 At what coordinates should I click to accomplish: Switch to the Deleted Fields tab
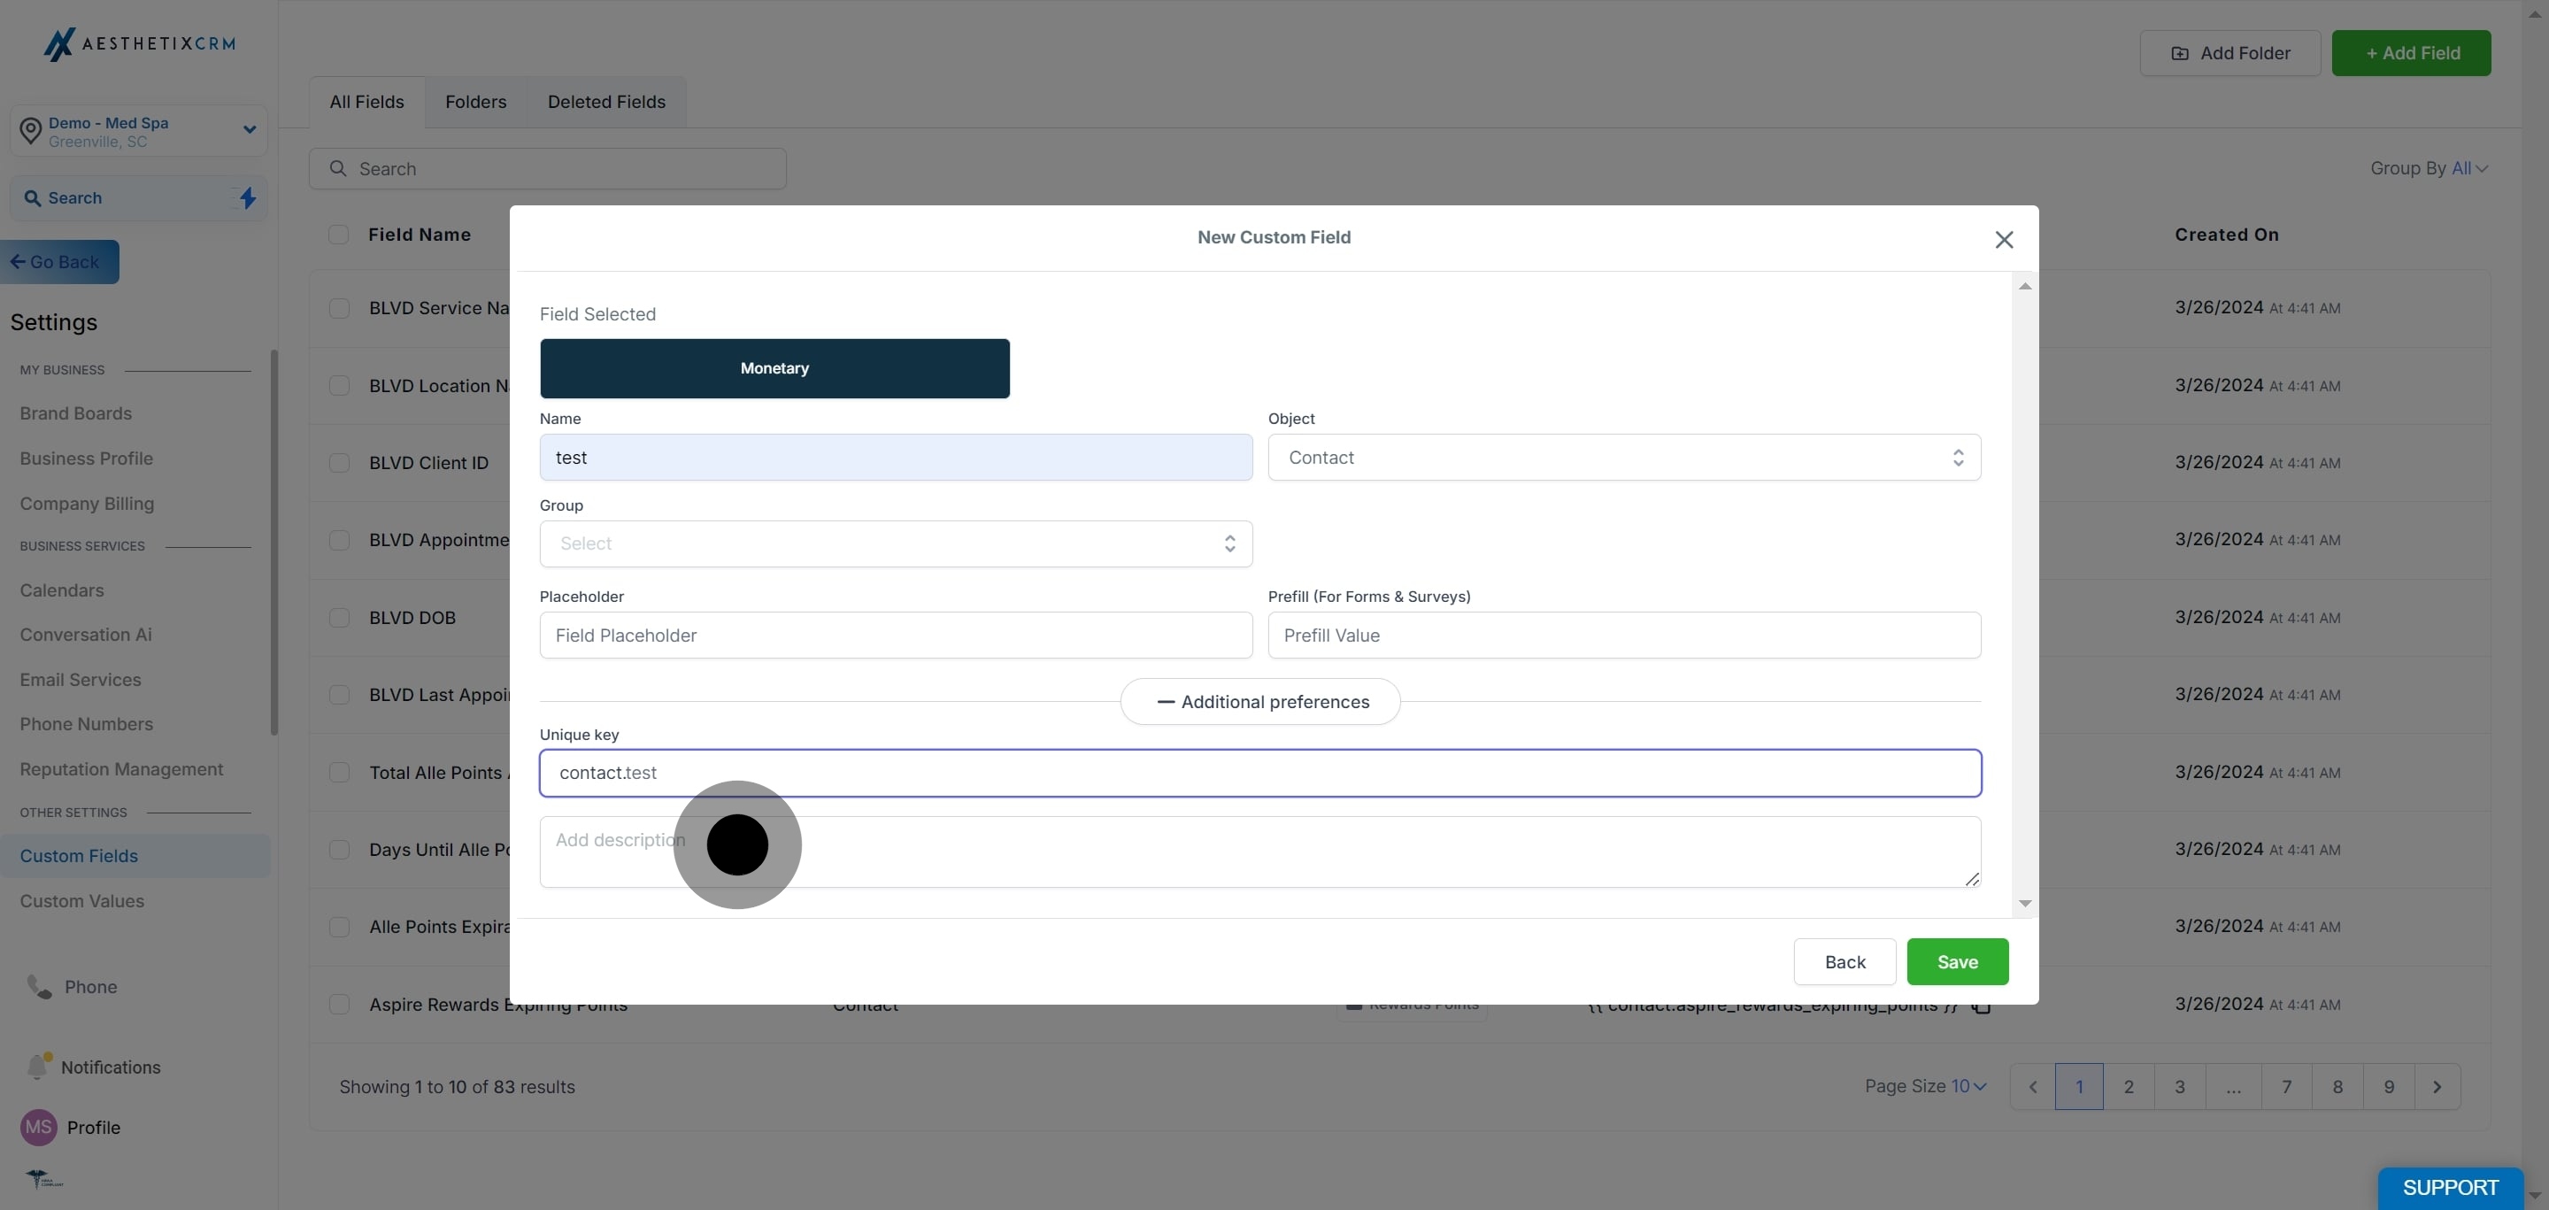(x=605, y=102)
